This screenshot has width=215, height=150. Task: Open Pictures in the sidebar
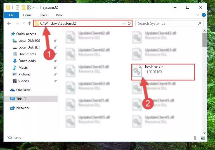coord(25,74)
